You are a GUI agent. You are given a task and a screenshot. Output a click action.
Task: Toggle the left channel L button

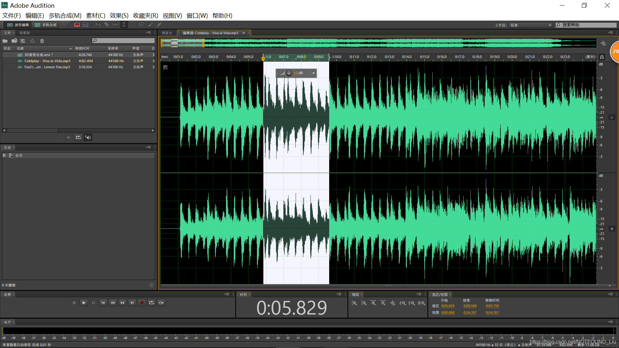tap(612, 118)
